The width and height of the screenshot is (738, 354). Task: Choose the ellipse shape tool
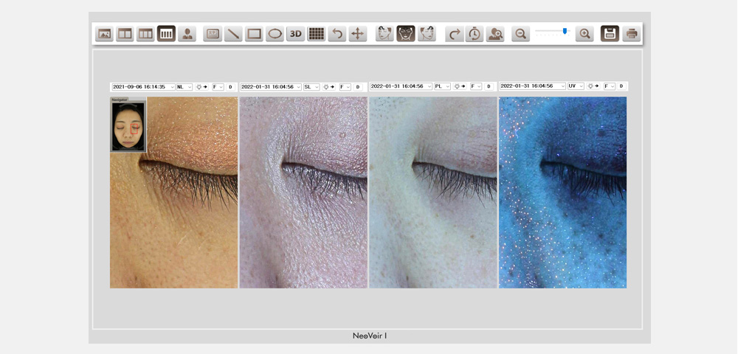[275, 34]
